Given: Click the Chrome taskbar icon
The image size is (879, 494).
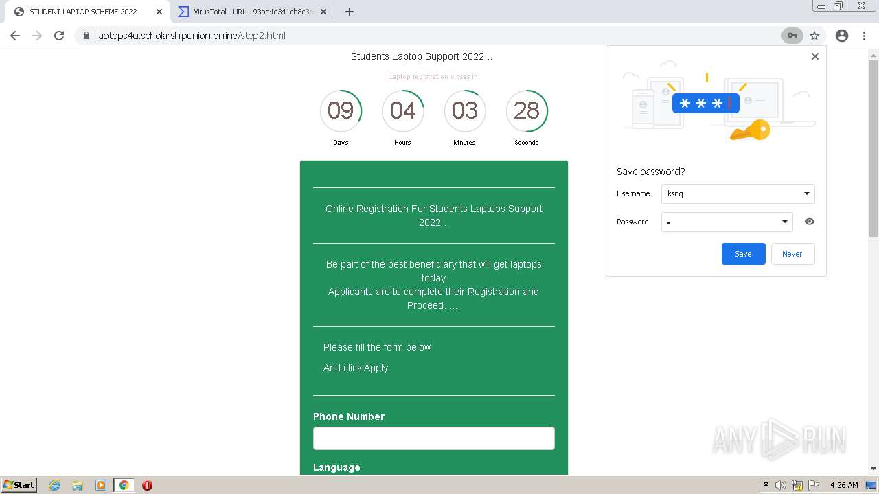Looking at the screenshot, I should tap(124, 485).
